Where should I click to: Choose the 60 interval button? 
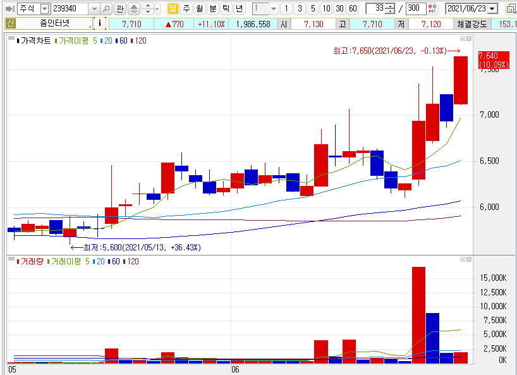(353, 9)
